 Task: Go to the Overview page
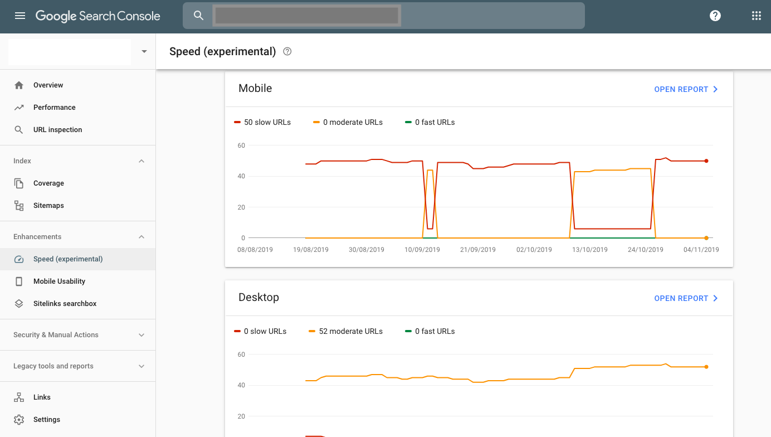(48, 85)
